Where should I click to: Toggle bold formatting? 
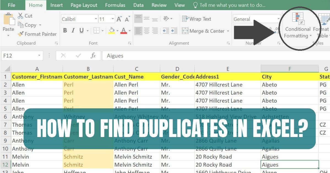65,31
